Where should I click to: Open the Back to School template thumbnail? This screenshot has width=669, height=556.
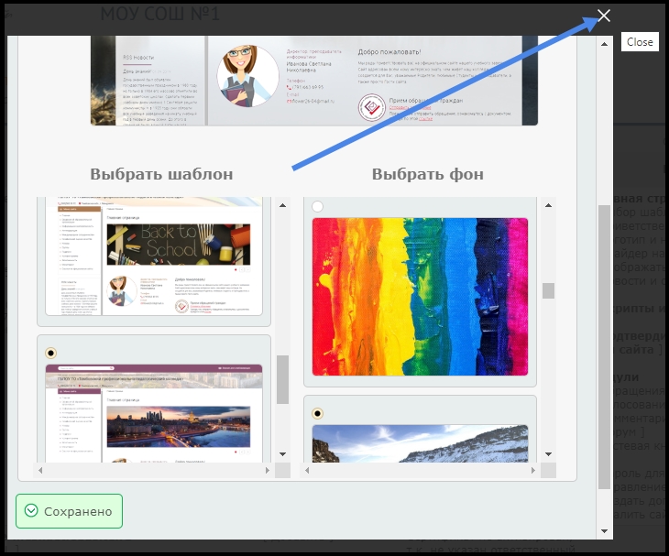[154, 258]
